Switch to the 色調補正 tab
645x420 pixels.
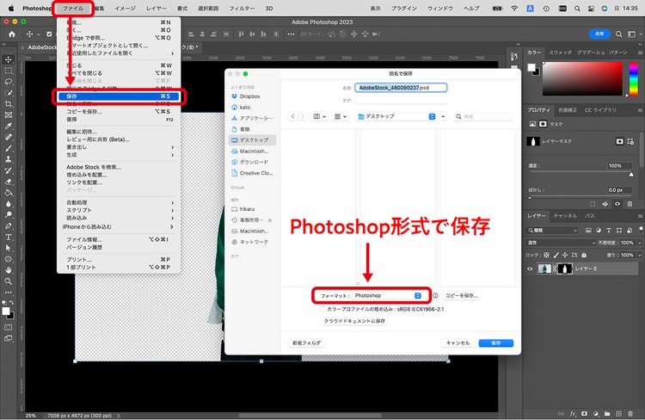(568, 110)
